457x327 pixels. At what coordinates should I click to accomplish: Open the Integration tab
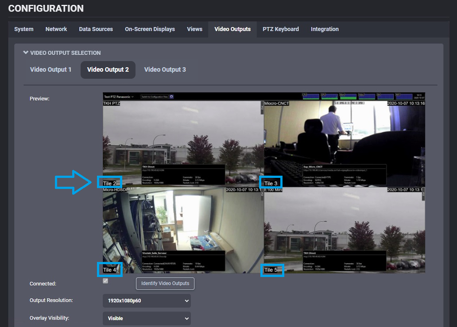pyautogui.click(x=325, y=29)
